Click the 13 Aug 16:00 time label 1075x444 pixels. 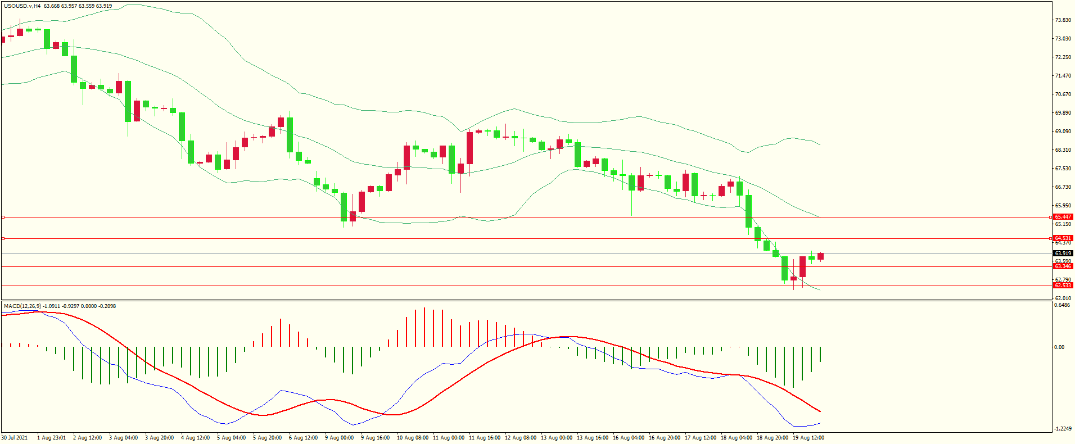click(592, 438)
